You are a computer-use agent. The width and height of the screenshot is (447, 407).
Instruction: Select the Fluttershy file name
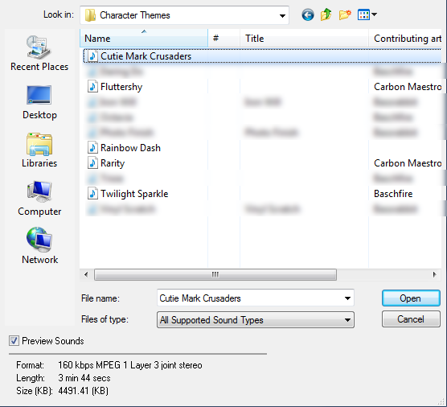pos(121,87)
